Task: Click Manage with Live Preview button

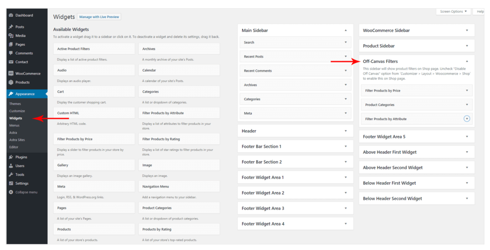Action: (x=99, y=17)
